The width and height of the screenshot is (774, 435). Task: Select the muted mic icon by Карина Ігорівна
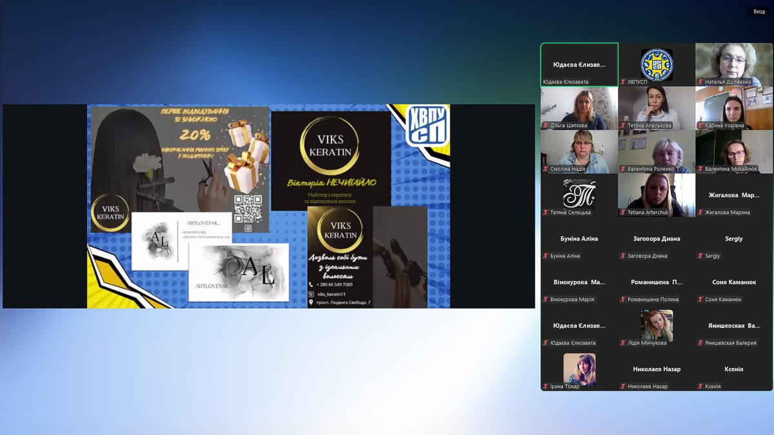click(x=700, y=126)
